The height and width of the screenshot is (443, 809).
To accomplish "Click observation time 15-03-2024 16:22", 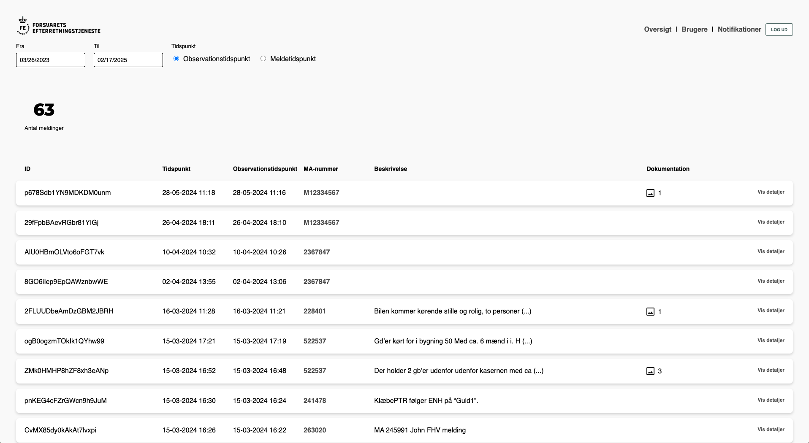I will (260, 430).
